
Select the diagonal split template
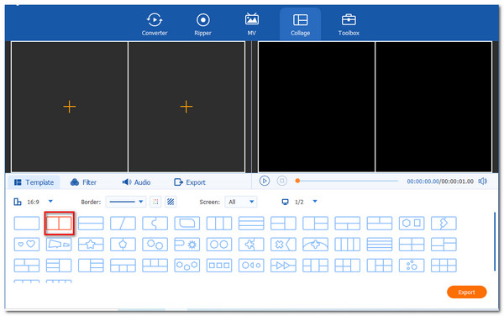click(x=123, y=223)
